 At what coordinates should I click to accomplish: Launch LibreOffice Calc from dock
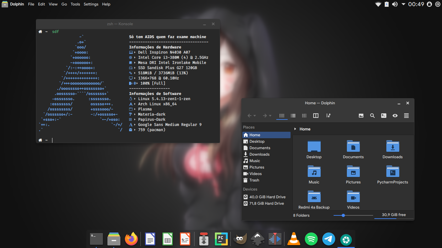pyautogui.click(x=168, y=239)
